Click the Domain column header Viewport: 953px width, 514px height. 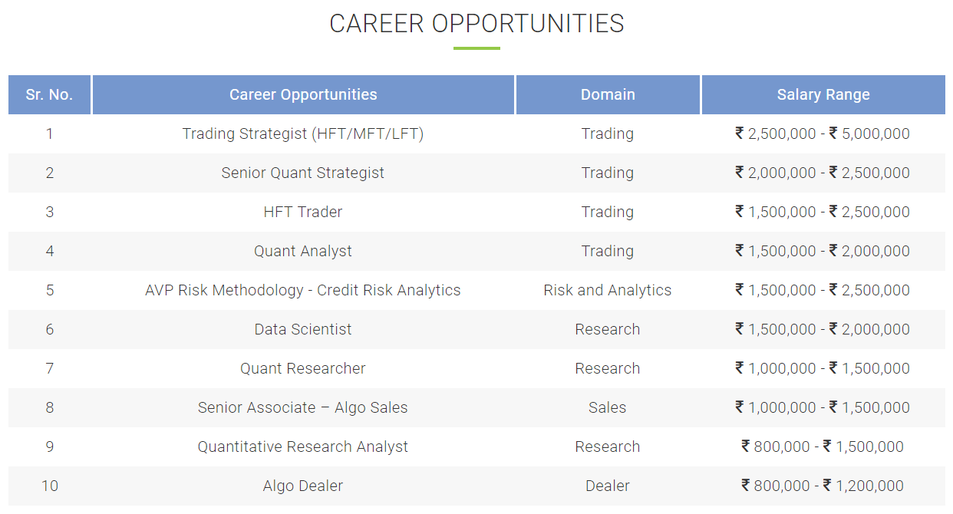coord(608,95)
